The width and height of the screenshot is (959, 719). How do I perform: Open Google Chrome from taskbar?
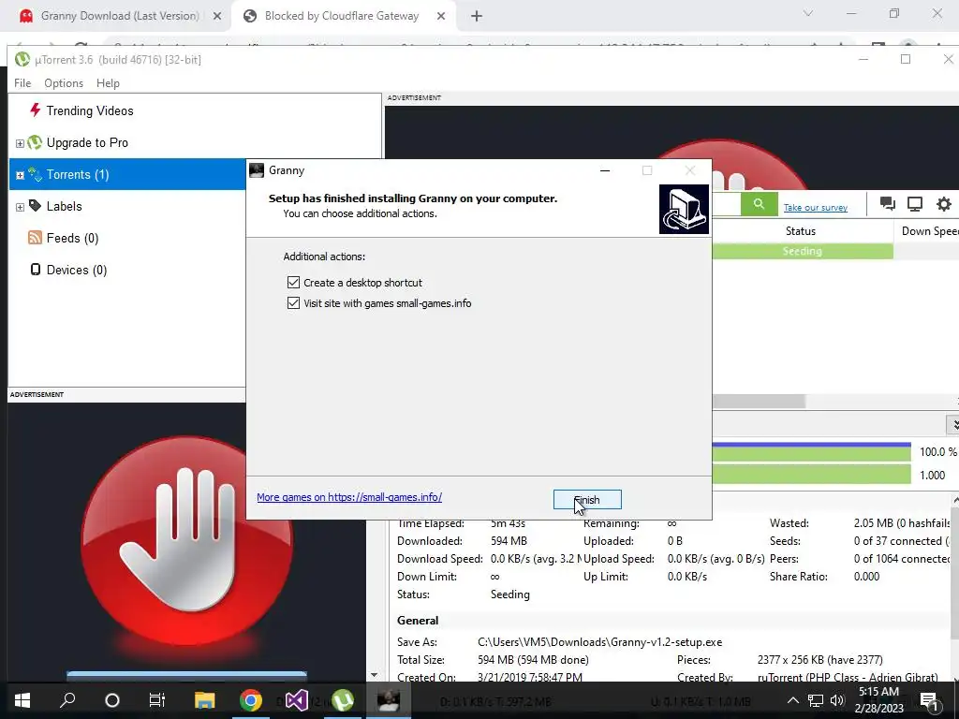251,700
